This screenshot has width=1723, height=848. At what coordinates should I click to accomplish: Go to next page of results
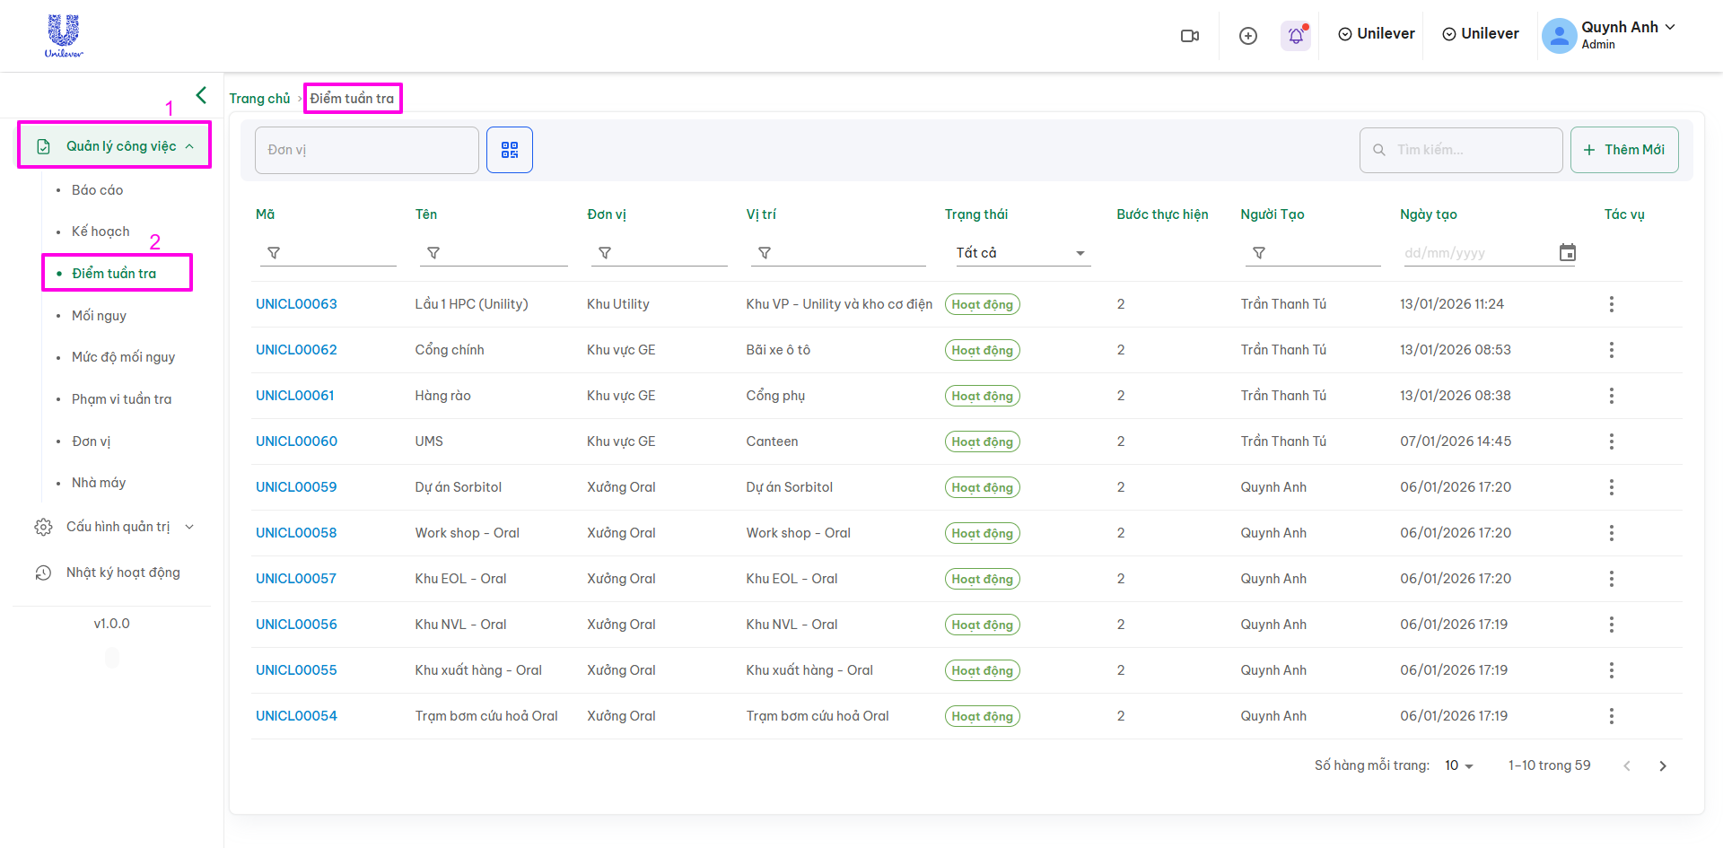pyautogui.click(x=1662, y=765)
